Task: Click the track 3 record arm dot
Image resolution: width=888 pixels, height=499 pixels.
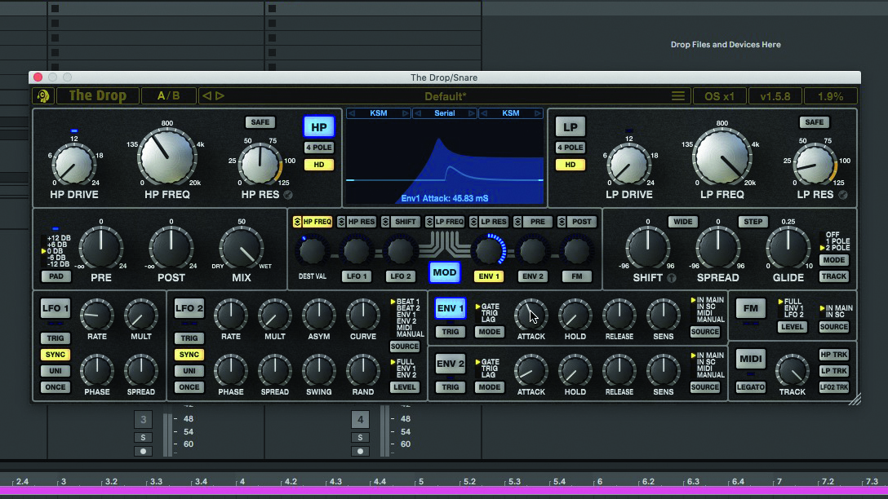Action: 144,452
